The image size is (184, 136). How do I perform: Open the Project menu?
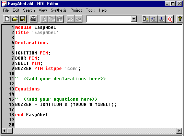pos(76,10)
